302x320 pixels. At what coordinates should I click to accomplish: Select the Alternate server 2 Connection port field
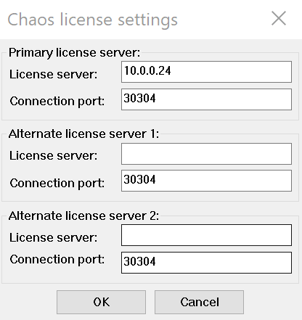point(206,263)
